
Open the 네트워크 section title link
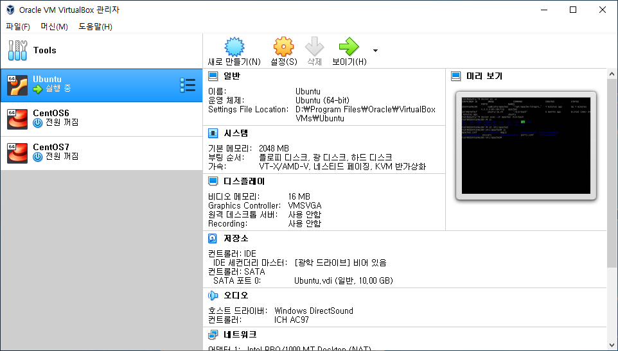(240, 335)
